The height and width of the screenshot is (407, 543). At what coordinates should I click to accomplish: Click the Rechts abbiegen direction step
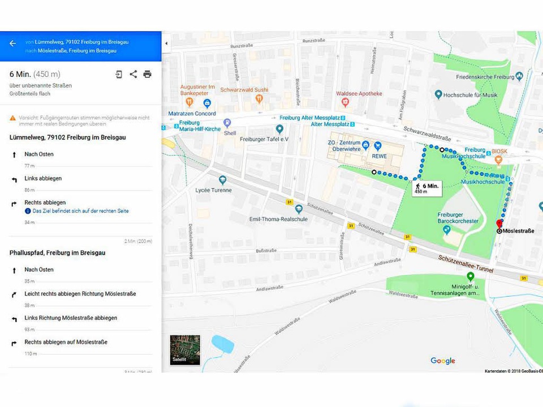(x=81, y=202)
